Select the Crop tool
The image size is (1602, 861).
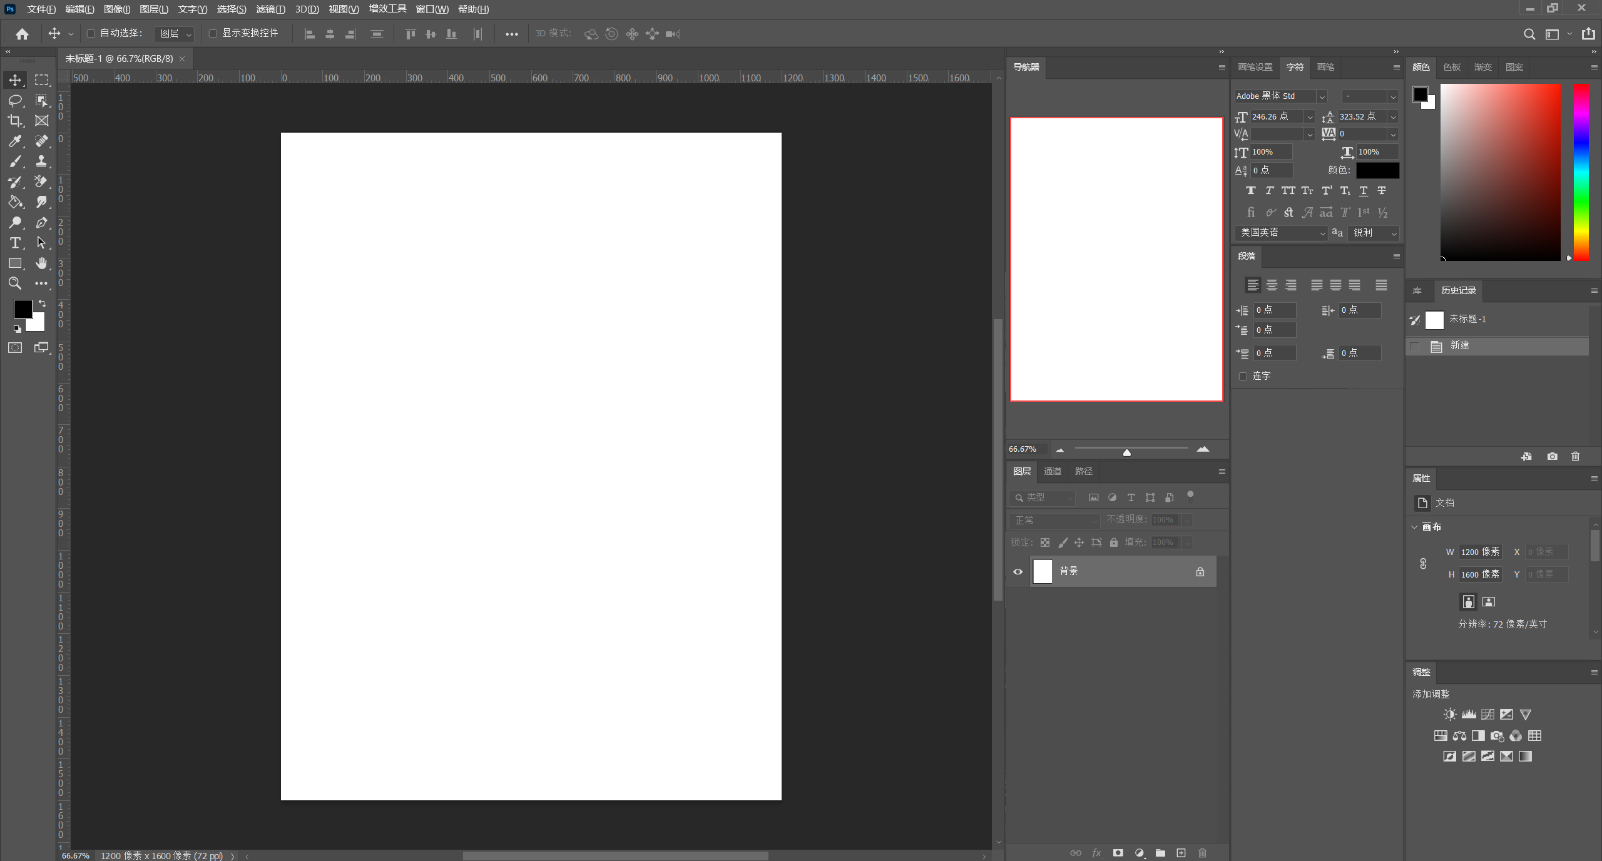15,121
